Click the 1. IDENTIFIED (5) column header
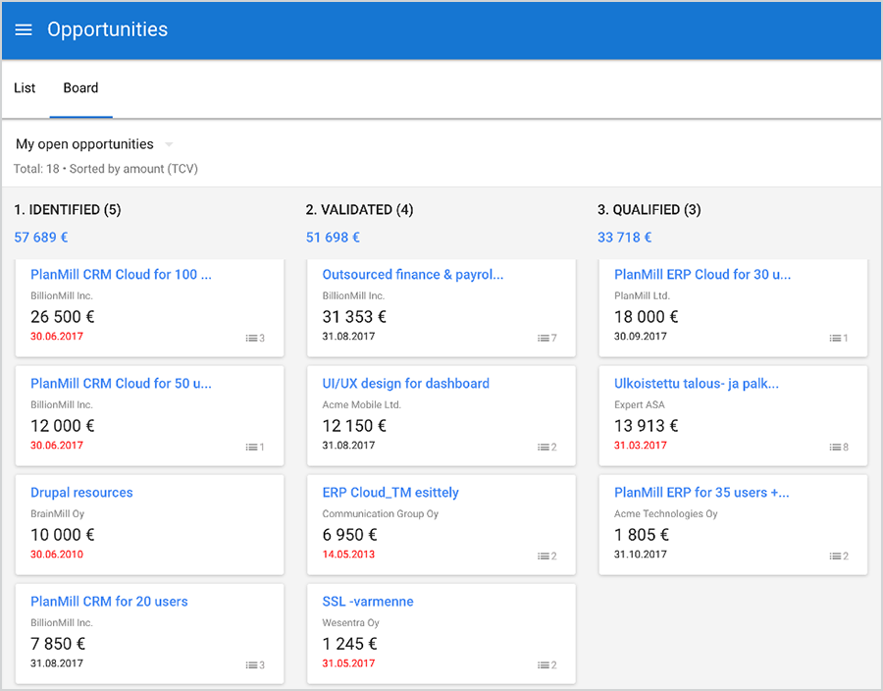The width and height of the screenshot is (883, 691). pyautogui.click(x=68, y=209)
